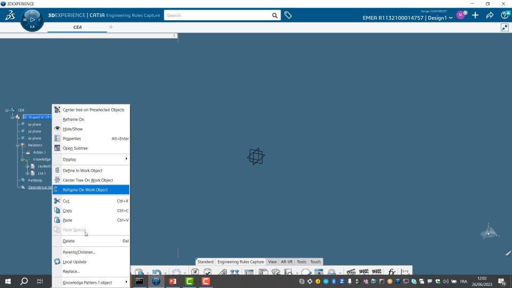This screenshot has height=288, width=512.
Task: Choose Delete in context menu
Action: point(91,241)
